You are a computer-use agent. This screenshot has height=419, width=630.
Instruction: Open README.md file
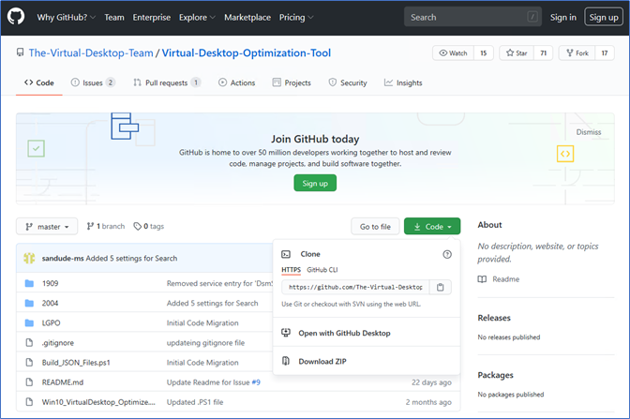(x=63, y=382)
